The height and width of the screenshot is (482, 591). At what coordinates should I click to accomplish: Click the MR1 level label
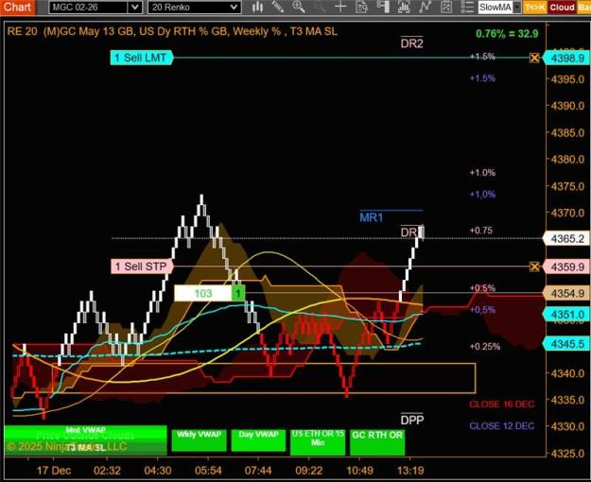pyautogui.click(x=372, y=217)
